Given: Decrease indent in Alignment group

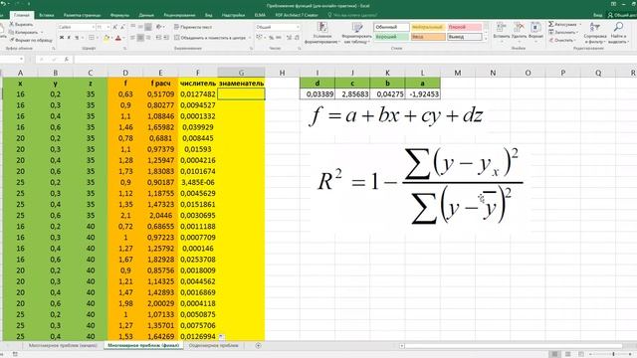Looking at the screenshot, I should pos(159,38).
